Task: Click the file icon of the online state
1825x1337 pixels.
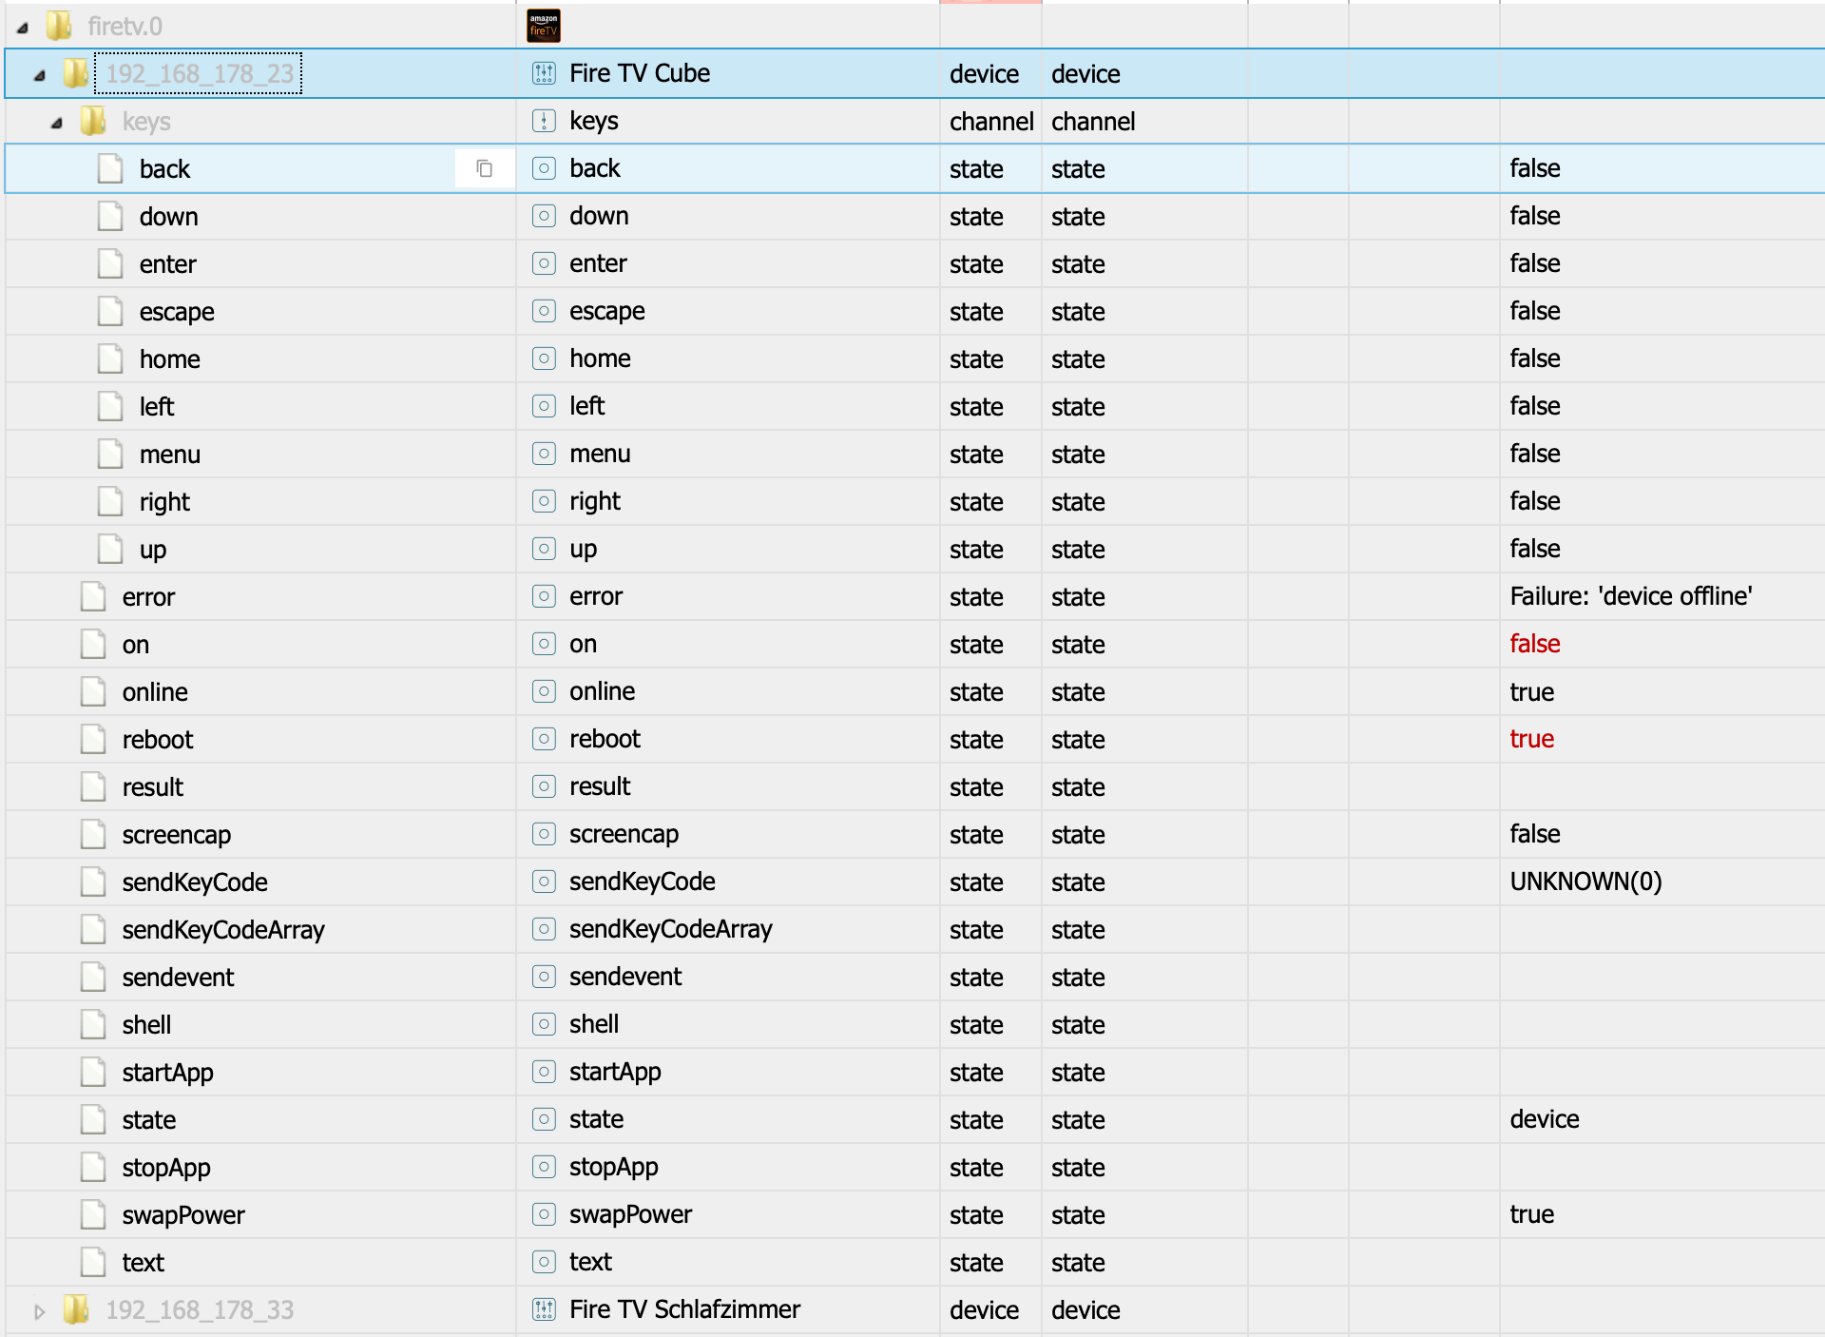Action: point(93,691)
